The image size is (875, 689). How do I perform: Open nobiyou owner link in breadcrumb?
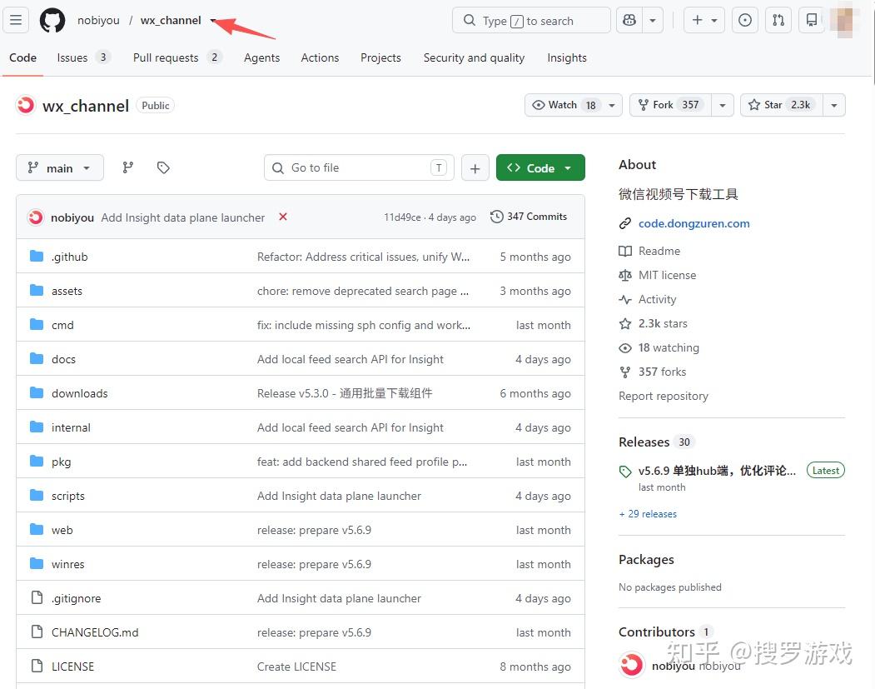click(x=98, y=20)
